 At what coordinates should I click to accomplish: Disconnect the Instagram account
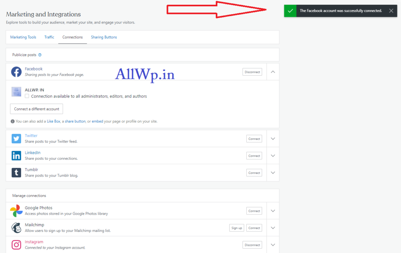pos(252,245)
